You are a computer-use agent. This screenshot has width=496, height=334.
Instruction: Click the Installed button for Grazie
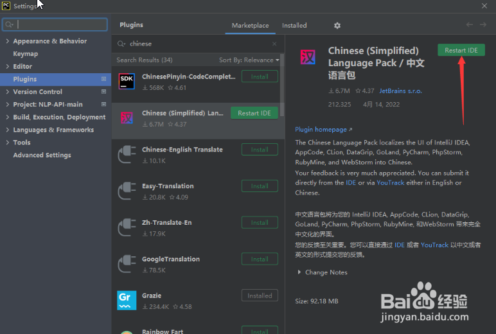coord(260,295)
